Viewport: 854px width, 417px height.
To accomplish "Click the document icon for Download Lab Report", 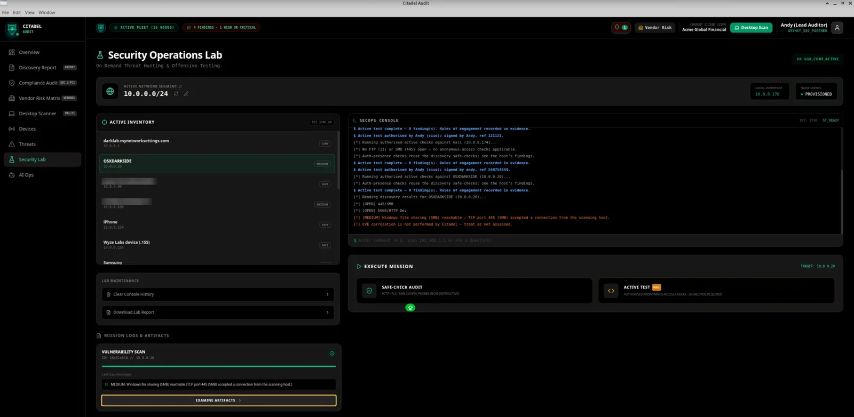I will (x=108, y=312).
